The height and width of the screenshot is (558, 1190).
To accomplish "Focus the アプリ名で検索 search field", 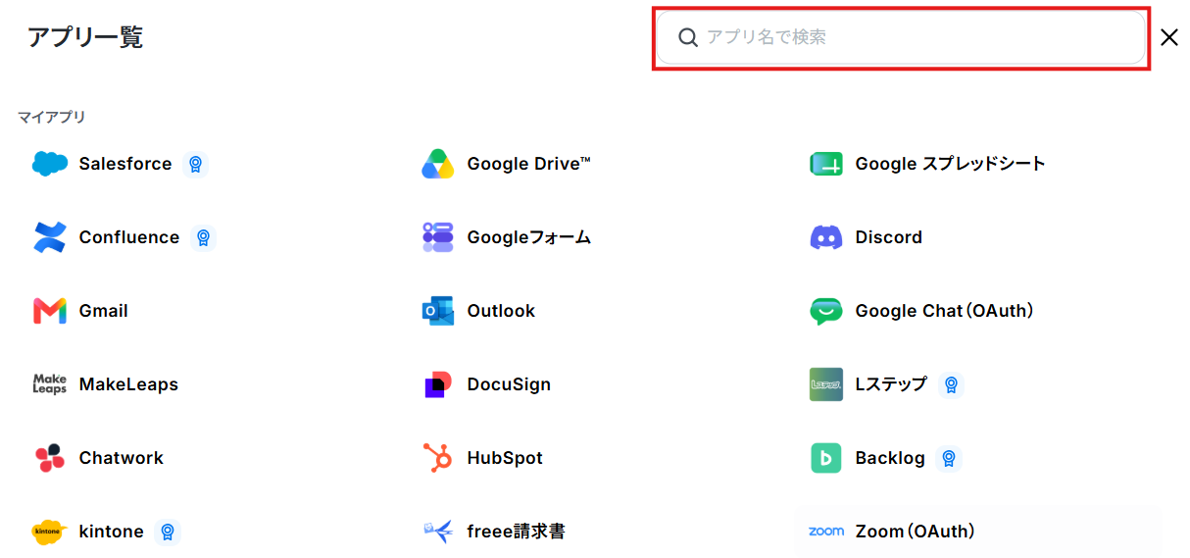I will click(x=901, y=37).
